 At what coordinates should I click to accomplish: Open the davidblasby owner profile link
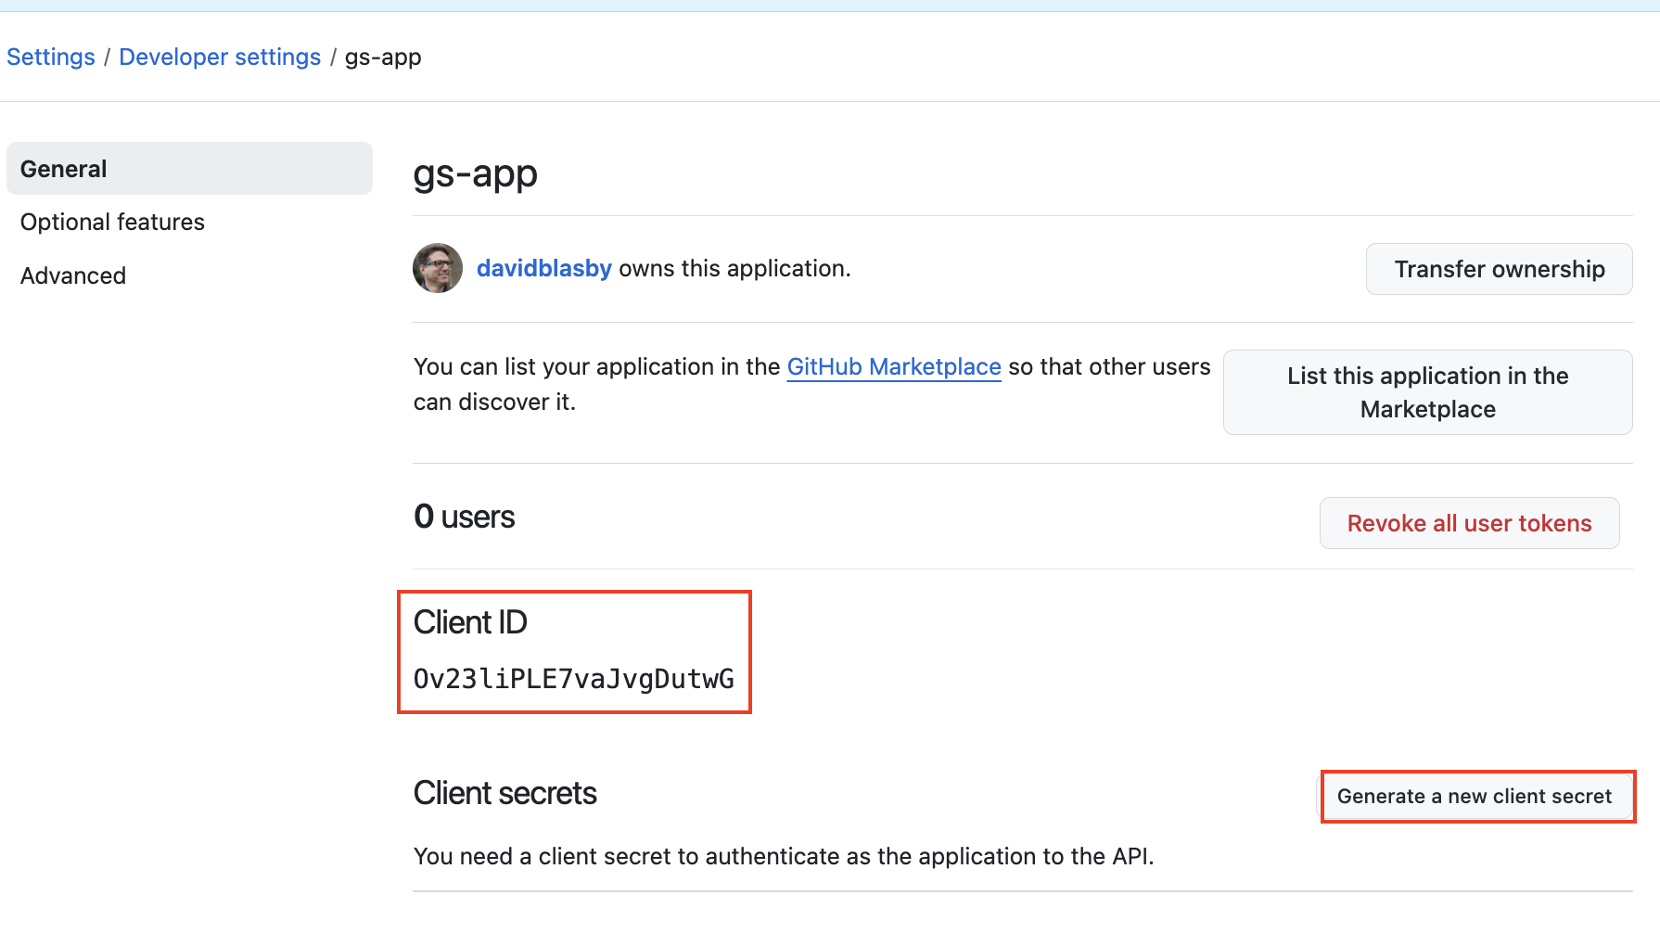pyautogui.click(x=543, y=269)
